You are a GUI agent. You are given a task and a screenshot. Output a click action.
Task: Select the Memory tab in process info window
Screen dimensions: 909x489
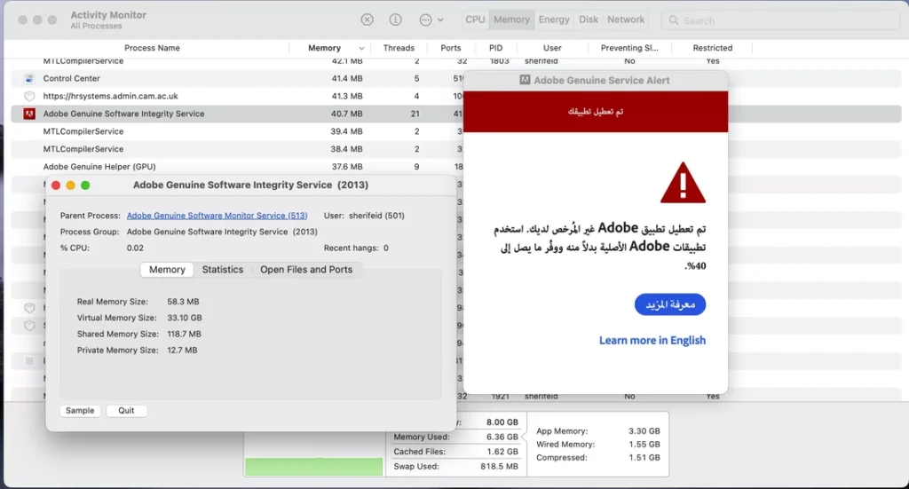pos(167,270)
